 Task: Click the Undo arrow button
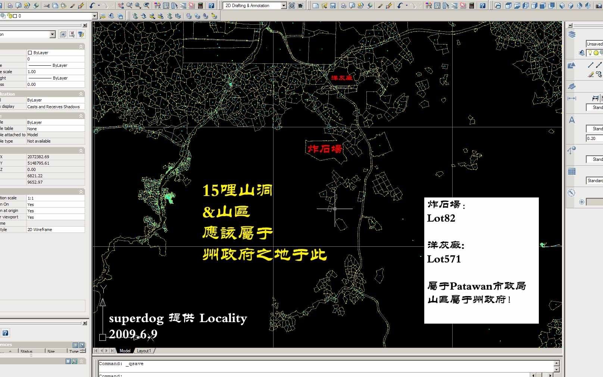pyautogui.click(x=92, y=6)
